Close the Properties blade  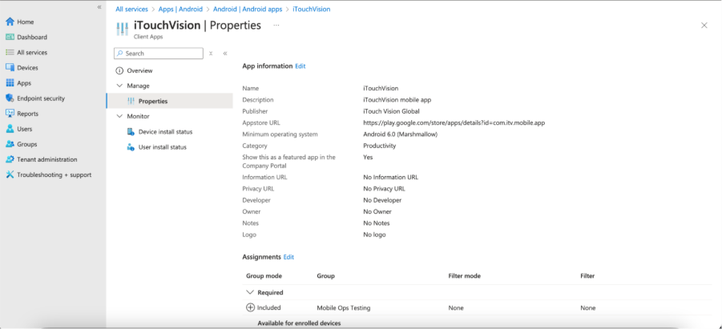704,26
